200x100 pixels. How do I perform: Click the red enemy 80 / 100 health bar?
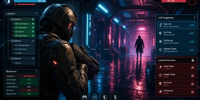coord(173,1)
